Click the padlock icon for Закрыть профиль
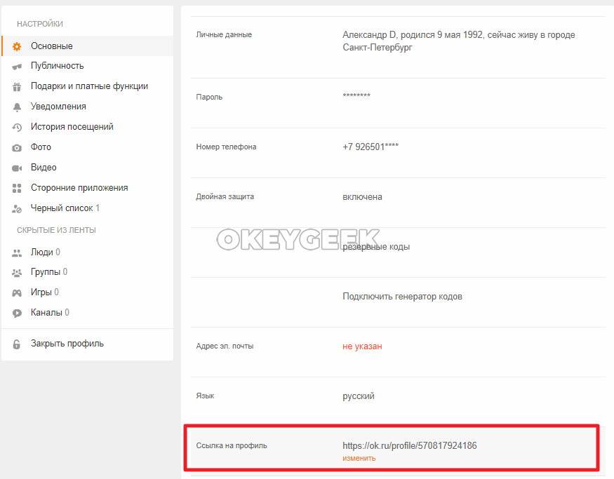 [17, 344]
